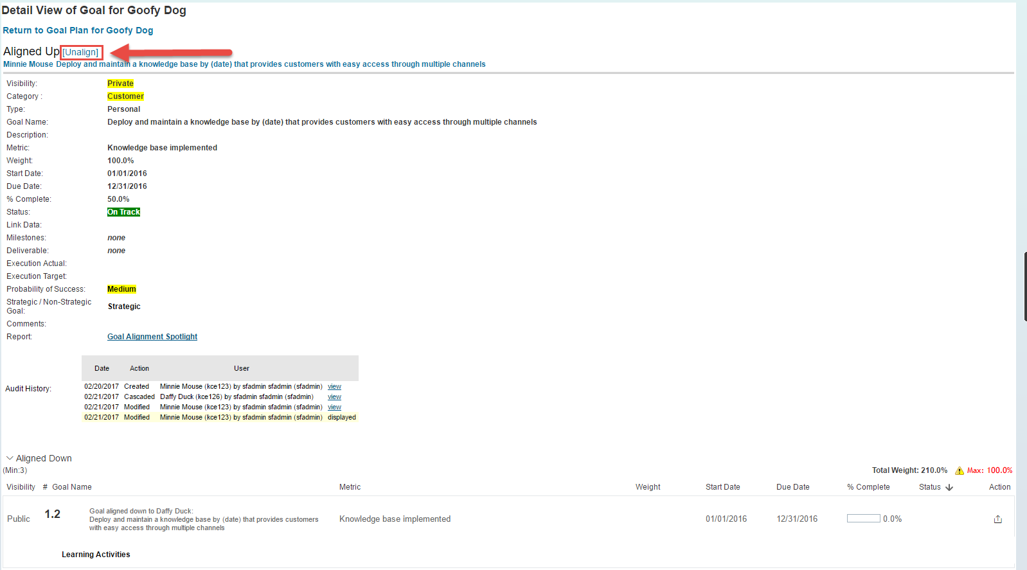1027x570 pixels.
Task: Click the 'displayed' audit history entry
Action: click(x=342, y=418)
